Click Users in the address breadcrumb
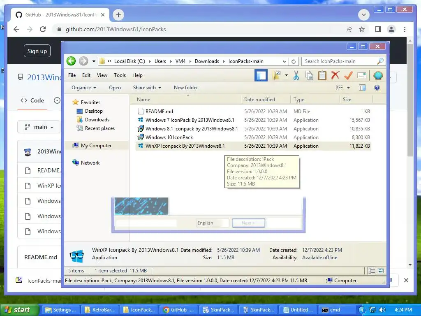421x316 pixels. (160, 61)
